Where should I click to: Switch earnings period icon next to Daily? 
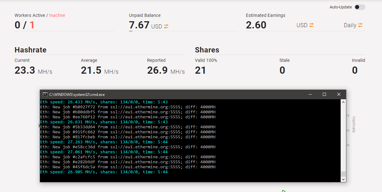[x=360, y=25]
